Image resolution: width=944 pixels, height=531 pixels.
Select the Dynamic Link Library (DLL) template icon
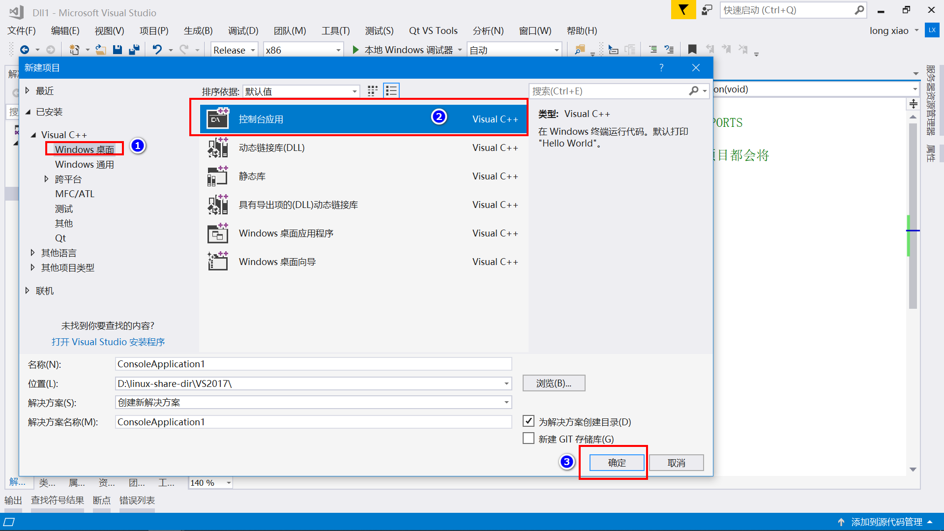pos(217,147)
